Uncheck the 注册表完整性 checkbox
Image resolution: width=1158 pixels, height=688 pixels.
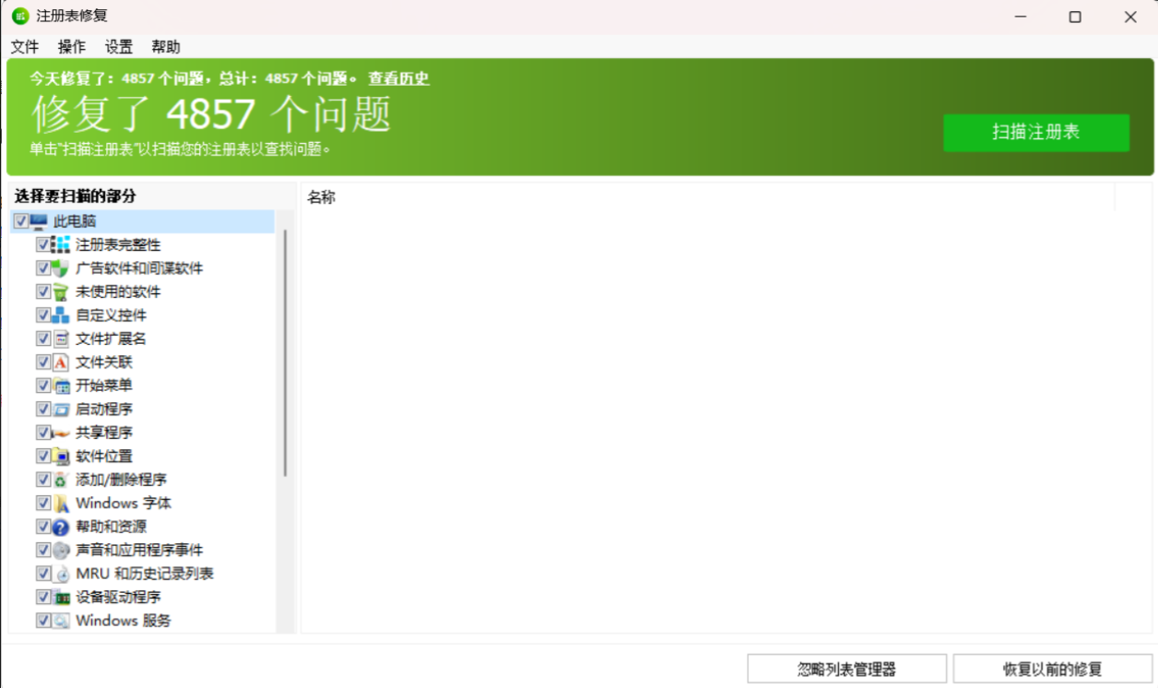pos(43,244)
